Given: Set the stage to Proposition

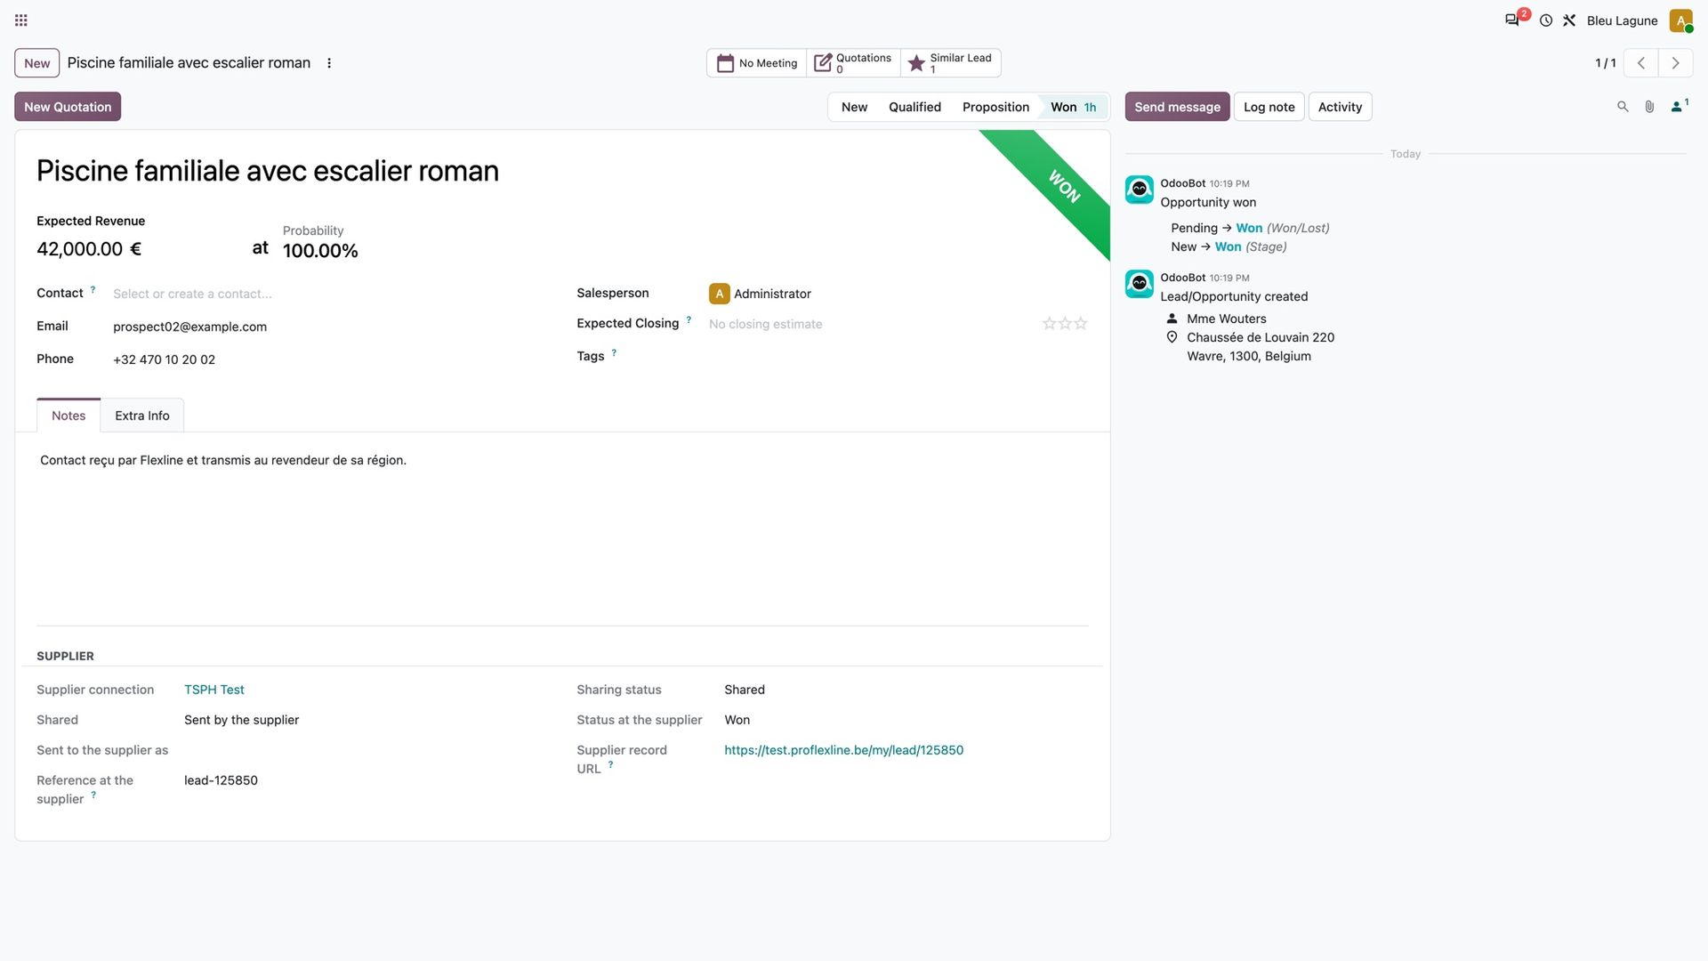Looking at the screenshot, I should pos(995,107).
